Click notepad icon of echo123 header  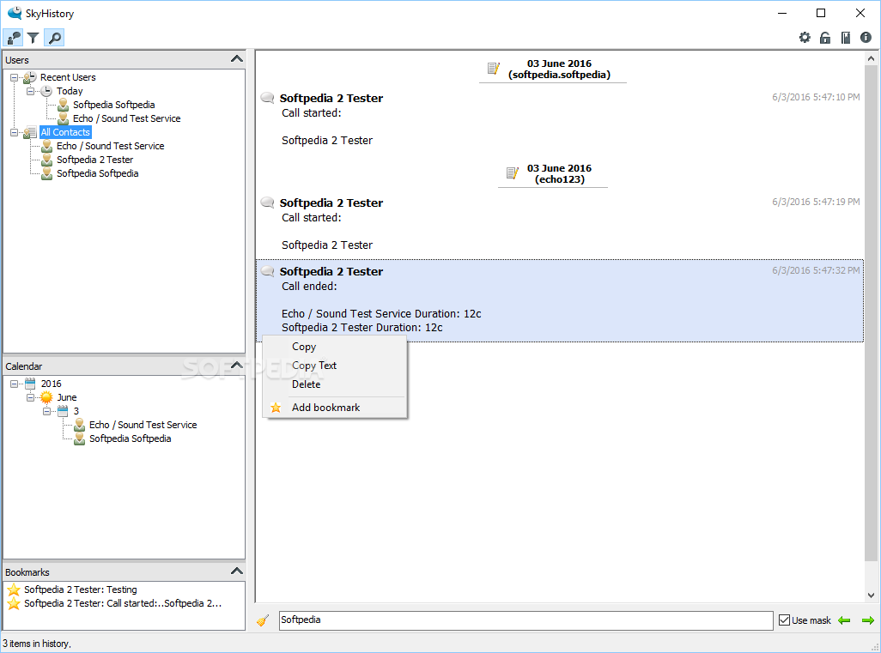(x=512, y=173)
